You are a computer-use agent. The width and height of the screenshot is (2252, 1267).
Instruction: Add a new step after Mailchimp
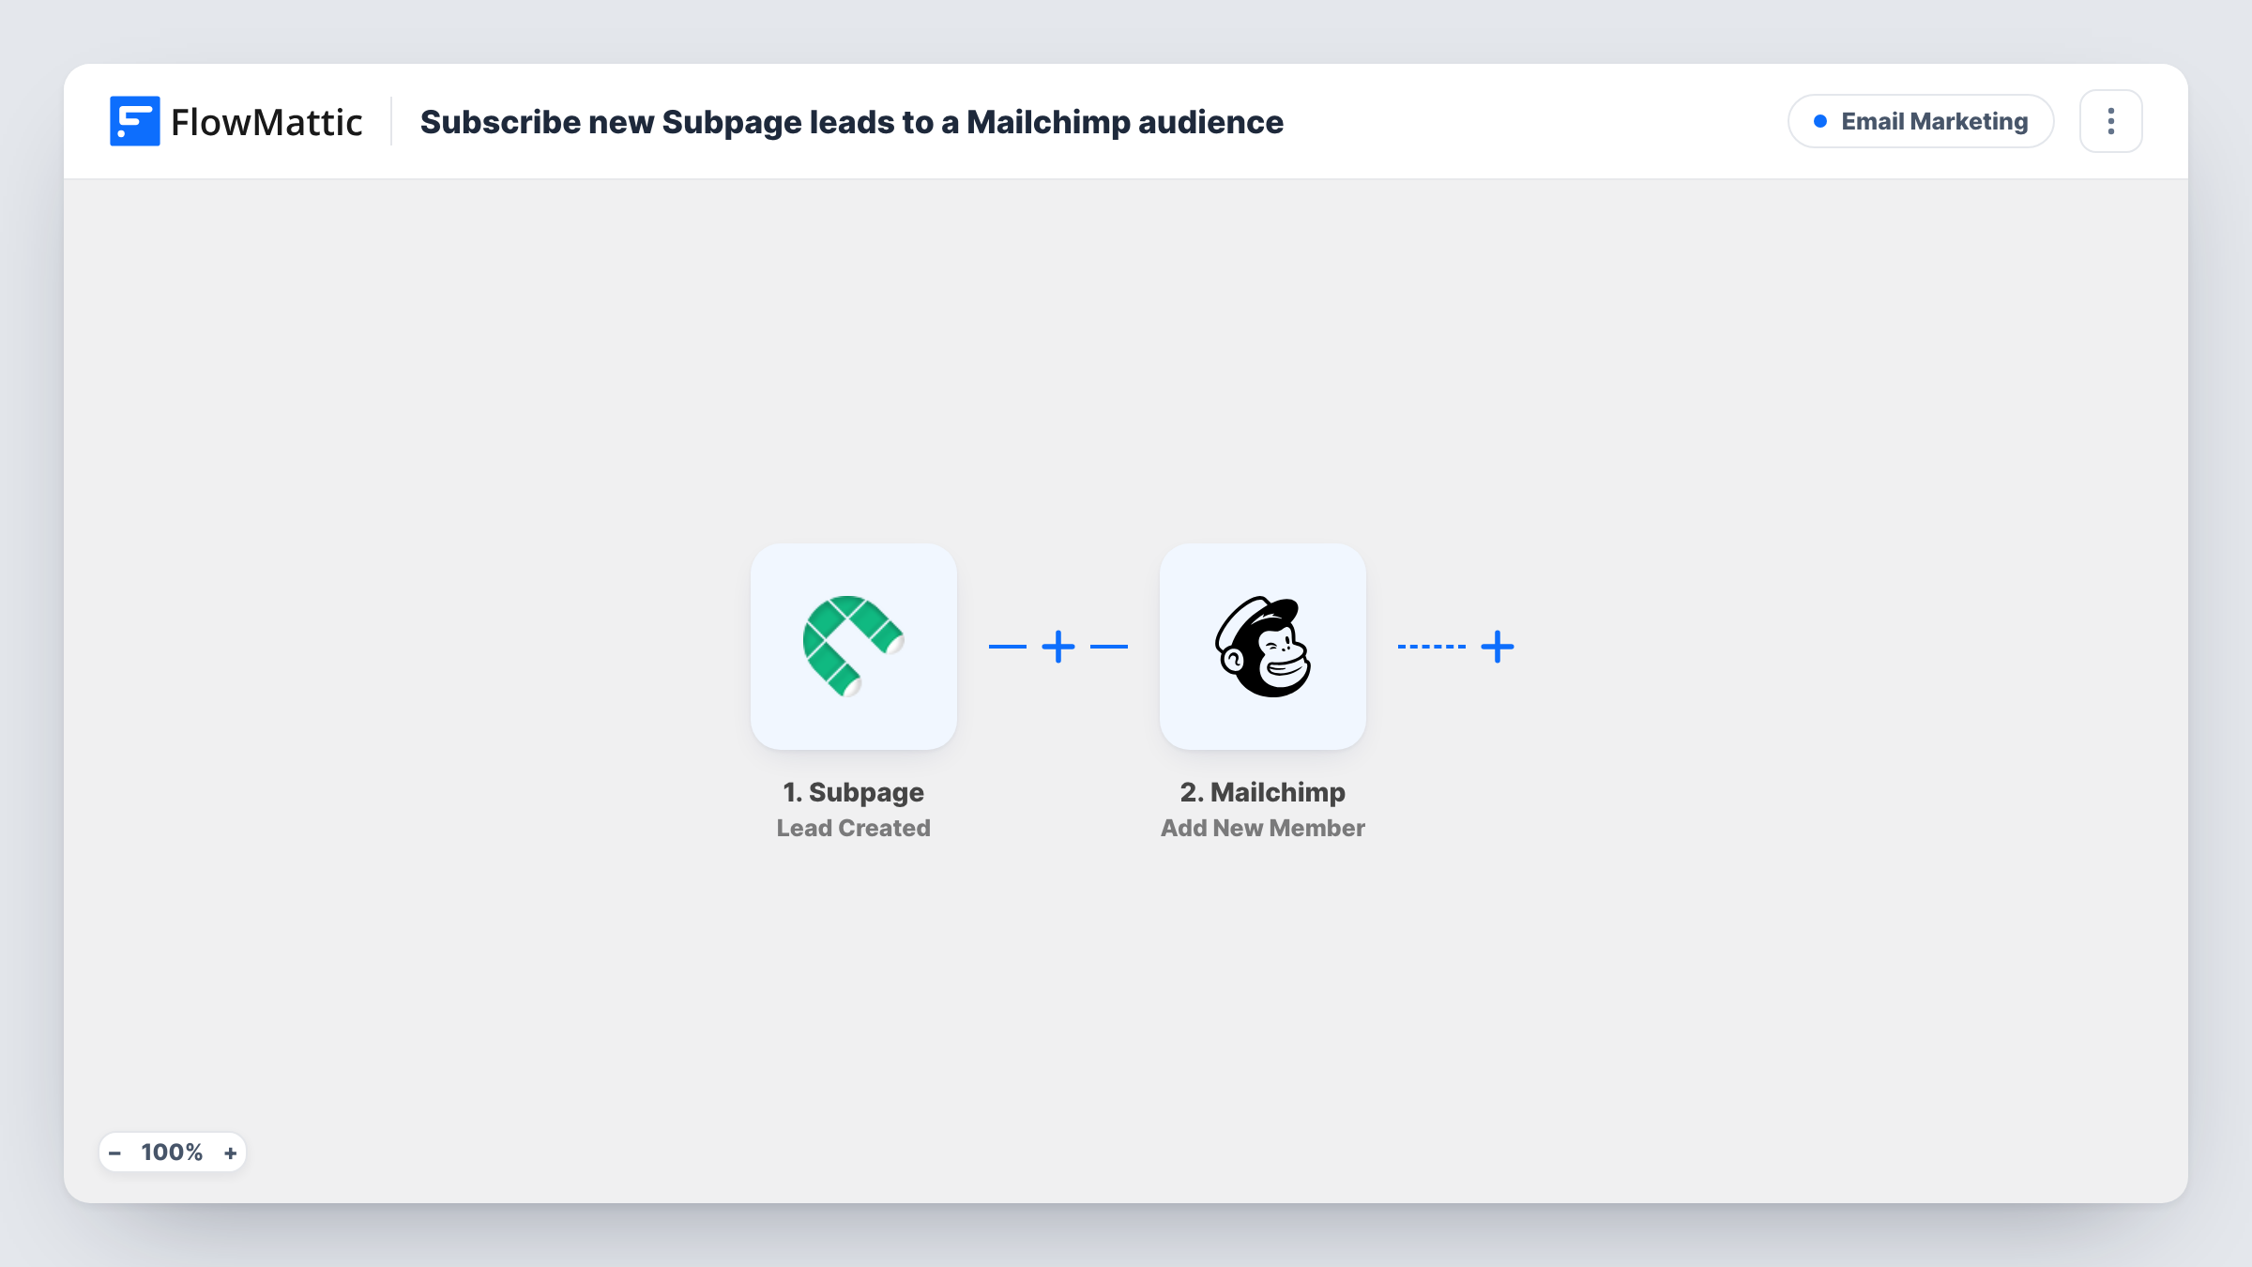click(x=1498, y=647)
